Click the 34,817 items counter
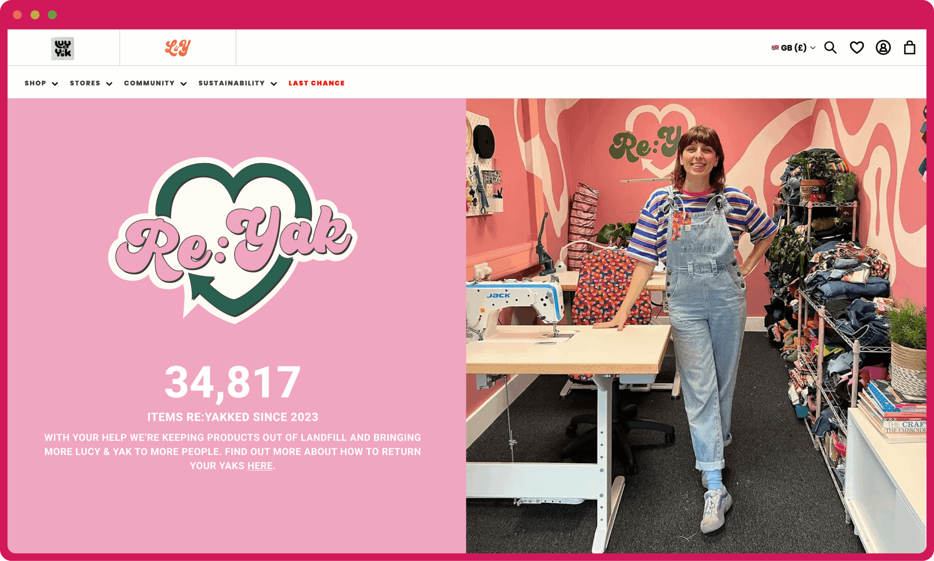The image size is (934, 561). [x=232, y=383]
